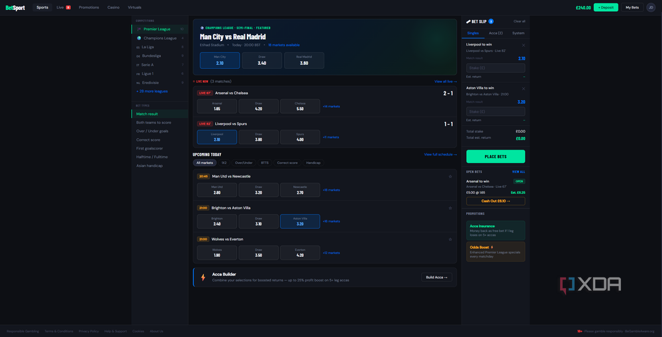662x337 pixels.
Task: Cash Out £6.10 on Arsenal bet
Action: pyautogui.click(x=496, y=201)
